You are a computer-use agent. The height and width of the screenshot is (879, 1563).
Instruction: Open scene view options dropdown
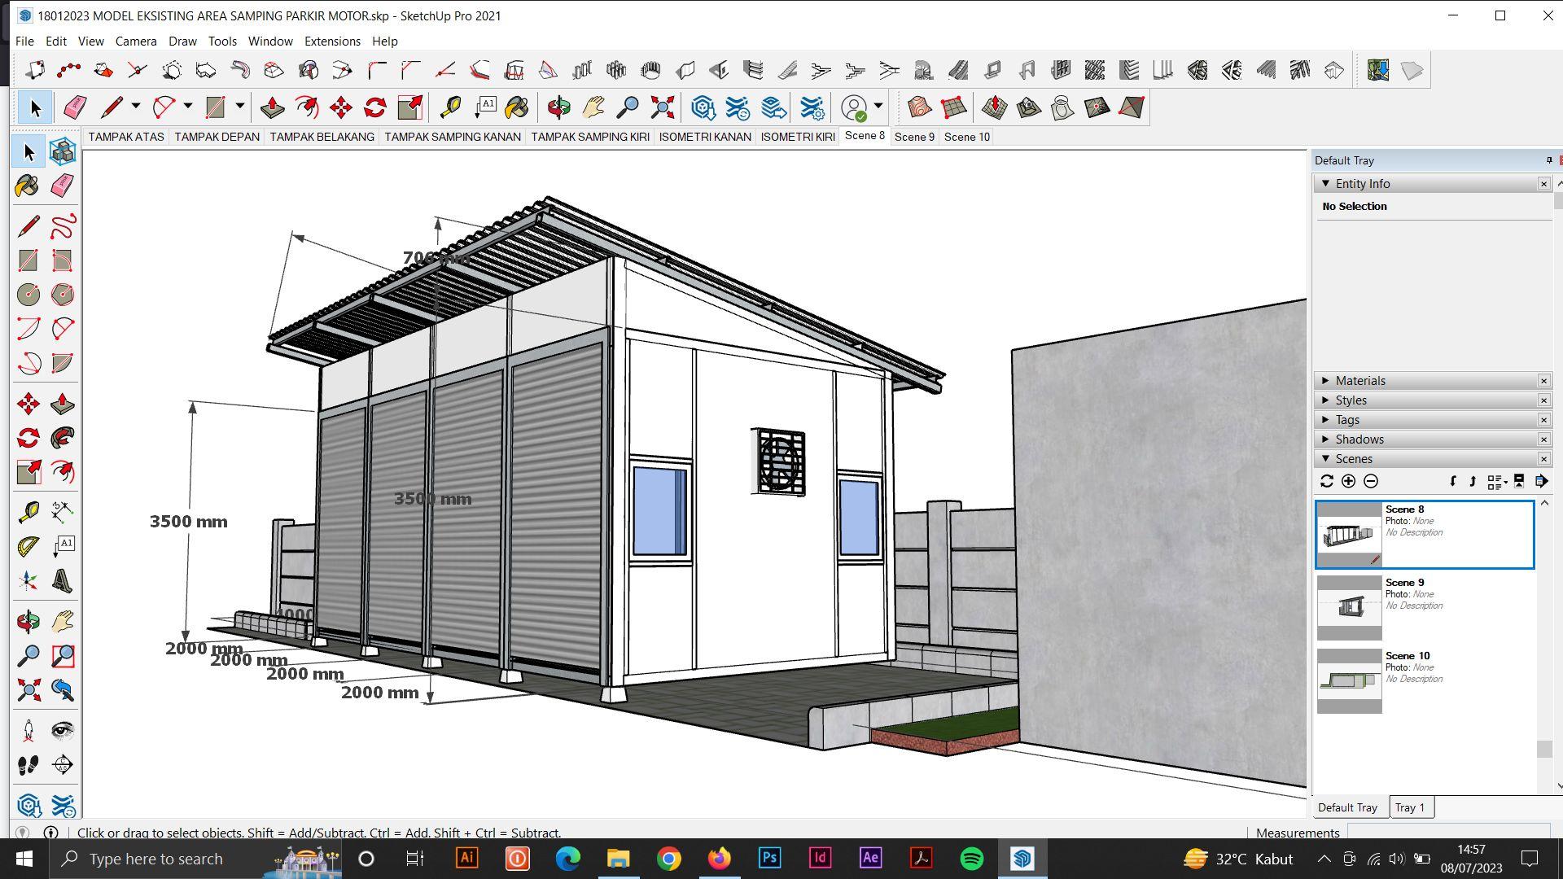pyautogui.click(x=1497, y=482)
